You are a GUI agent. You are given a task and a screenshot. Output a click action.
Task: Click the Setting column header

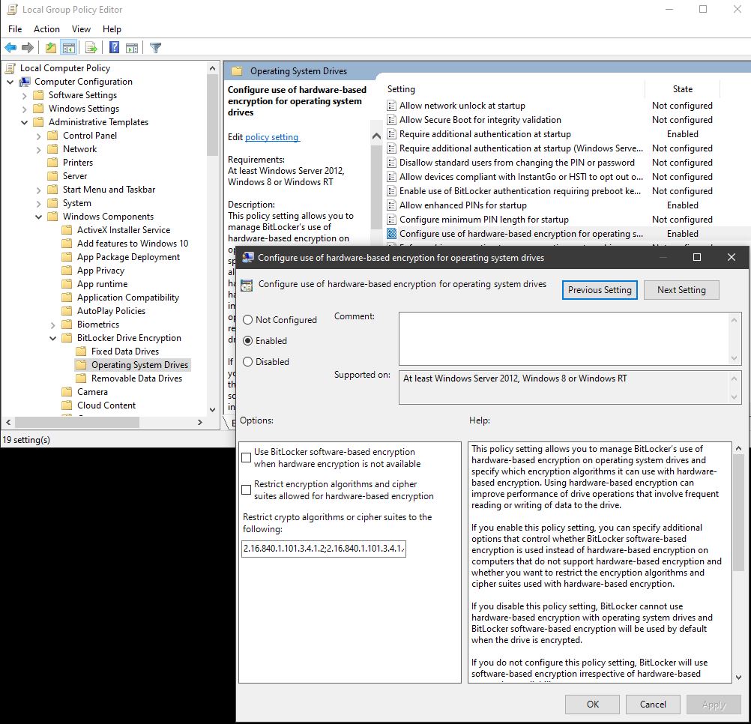pos(514,89)
